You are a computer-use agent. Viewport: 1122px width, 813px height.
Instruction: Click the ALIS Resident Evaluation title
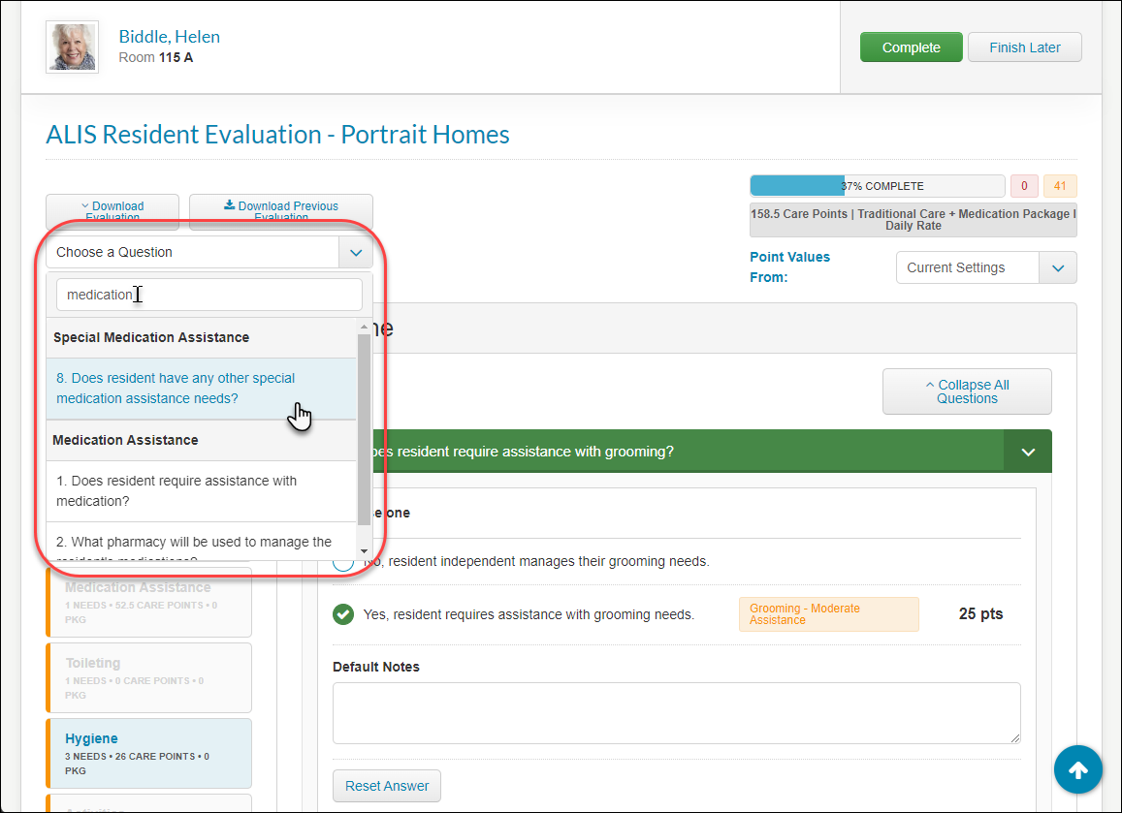pyautogui.click(x=277, y=135)
